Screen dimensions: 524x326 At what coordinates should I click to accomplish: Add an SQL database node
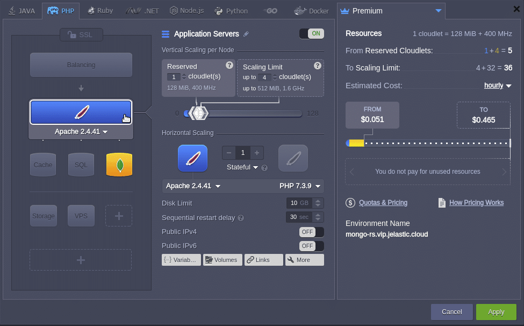click(81, 165)
